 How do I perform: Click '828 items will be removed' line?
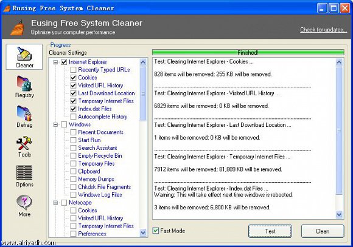pyautogui.click(x=213, y=74)
